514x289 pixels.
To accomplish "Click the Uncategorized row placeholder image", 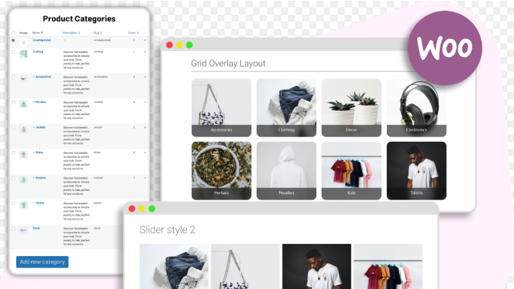I will 24,42.
